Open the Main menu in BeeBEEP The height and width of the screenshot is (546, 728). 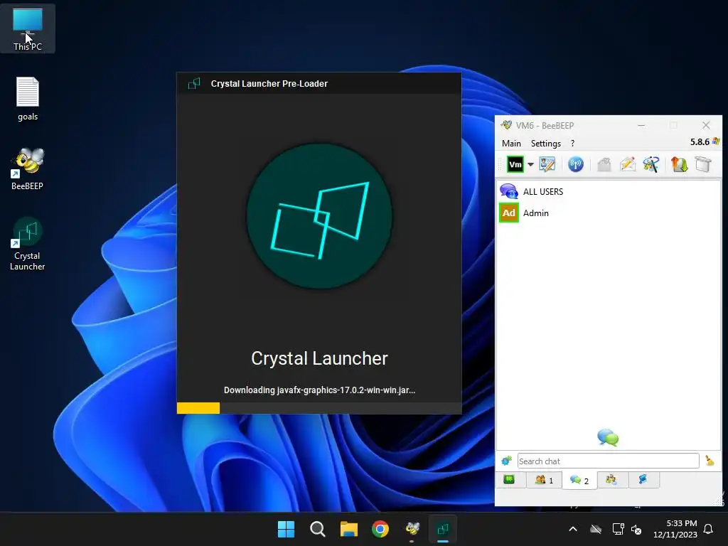coord(511,144)
